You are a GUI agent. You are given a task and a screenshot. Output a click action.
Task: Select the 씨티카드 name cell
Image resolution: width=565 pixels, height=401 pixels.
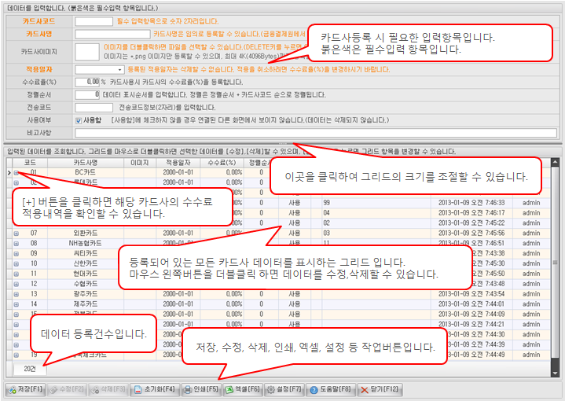tap(86, 253)
